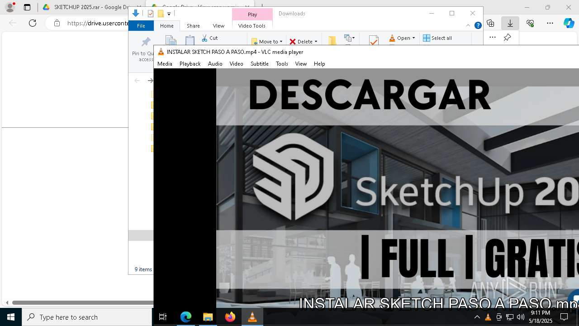579x326 pixels.
Task: Open the notification center icon
Action: (x=564, y=317)
